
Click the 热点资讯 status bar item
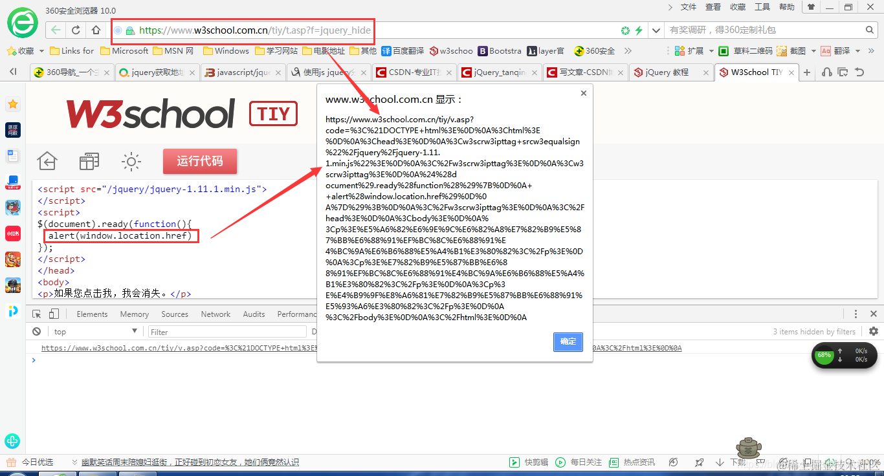point(632,462)
